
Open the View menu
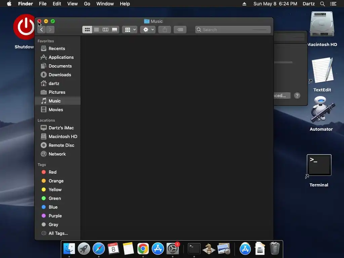[x=73, y=4]
